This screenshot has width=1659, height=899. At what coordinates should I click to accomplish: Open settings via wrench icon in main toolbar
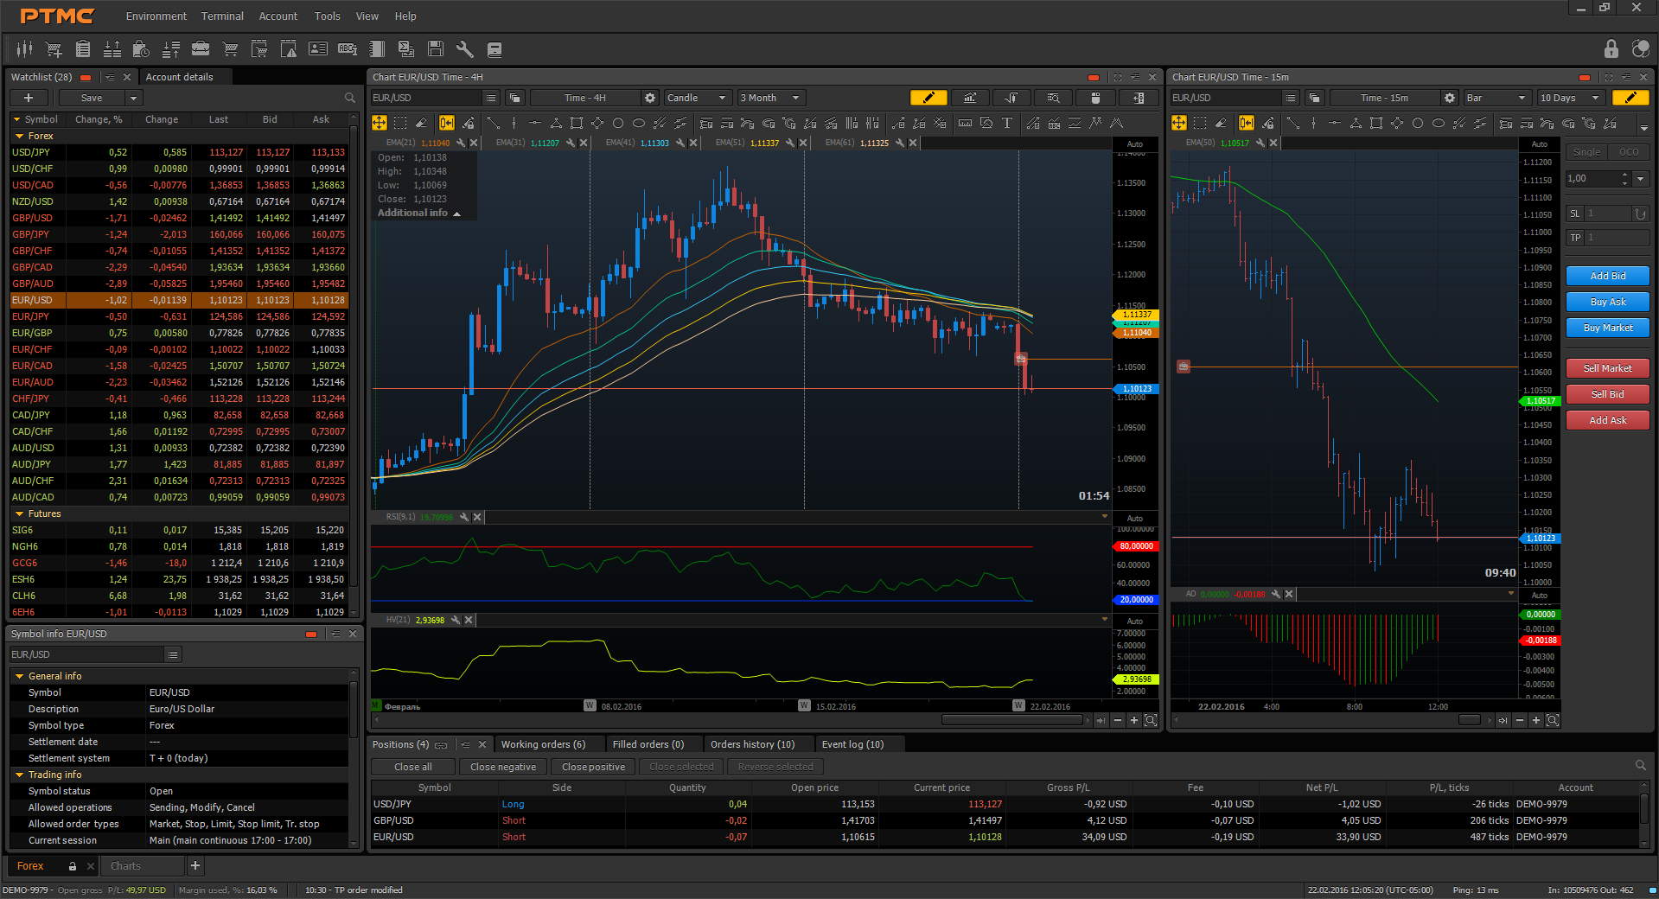tap(465, 49)
